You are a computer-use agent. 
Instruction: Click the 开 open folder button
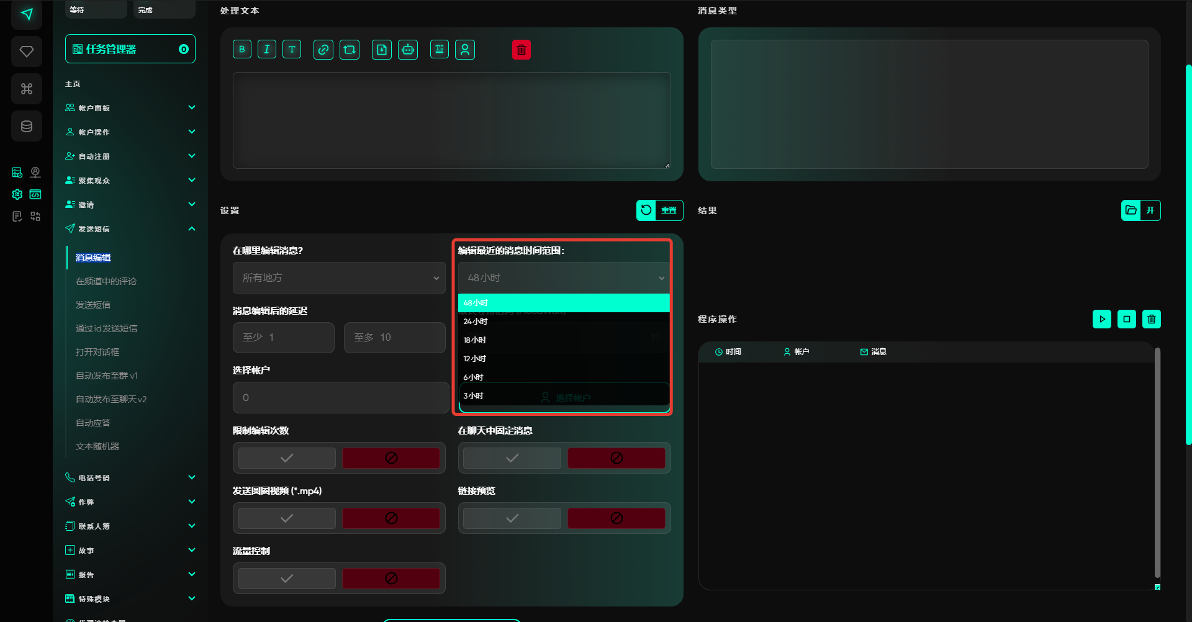pyautogui.click(x=1140, y=210)
